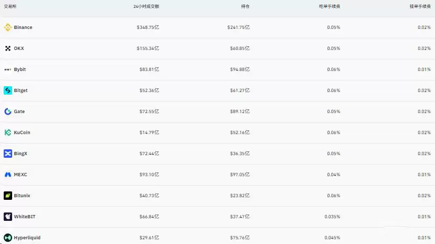435x244 pixels.
Task: Click the Binance logo icon
Action: [8, 27]
